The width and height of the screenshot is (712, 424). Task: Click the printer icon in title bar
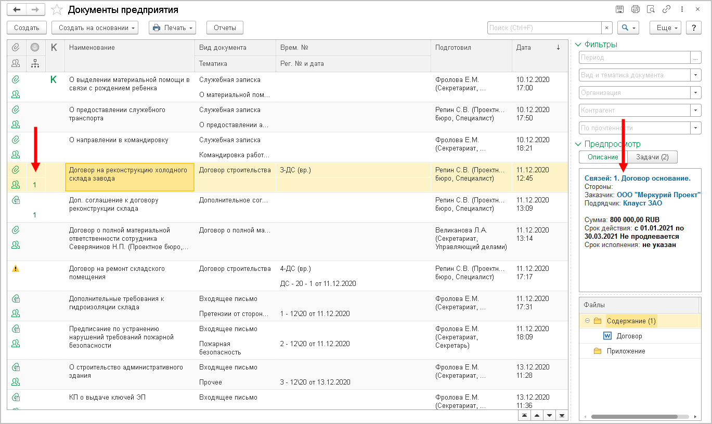[635, 9]
